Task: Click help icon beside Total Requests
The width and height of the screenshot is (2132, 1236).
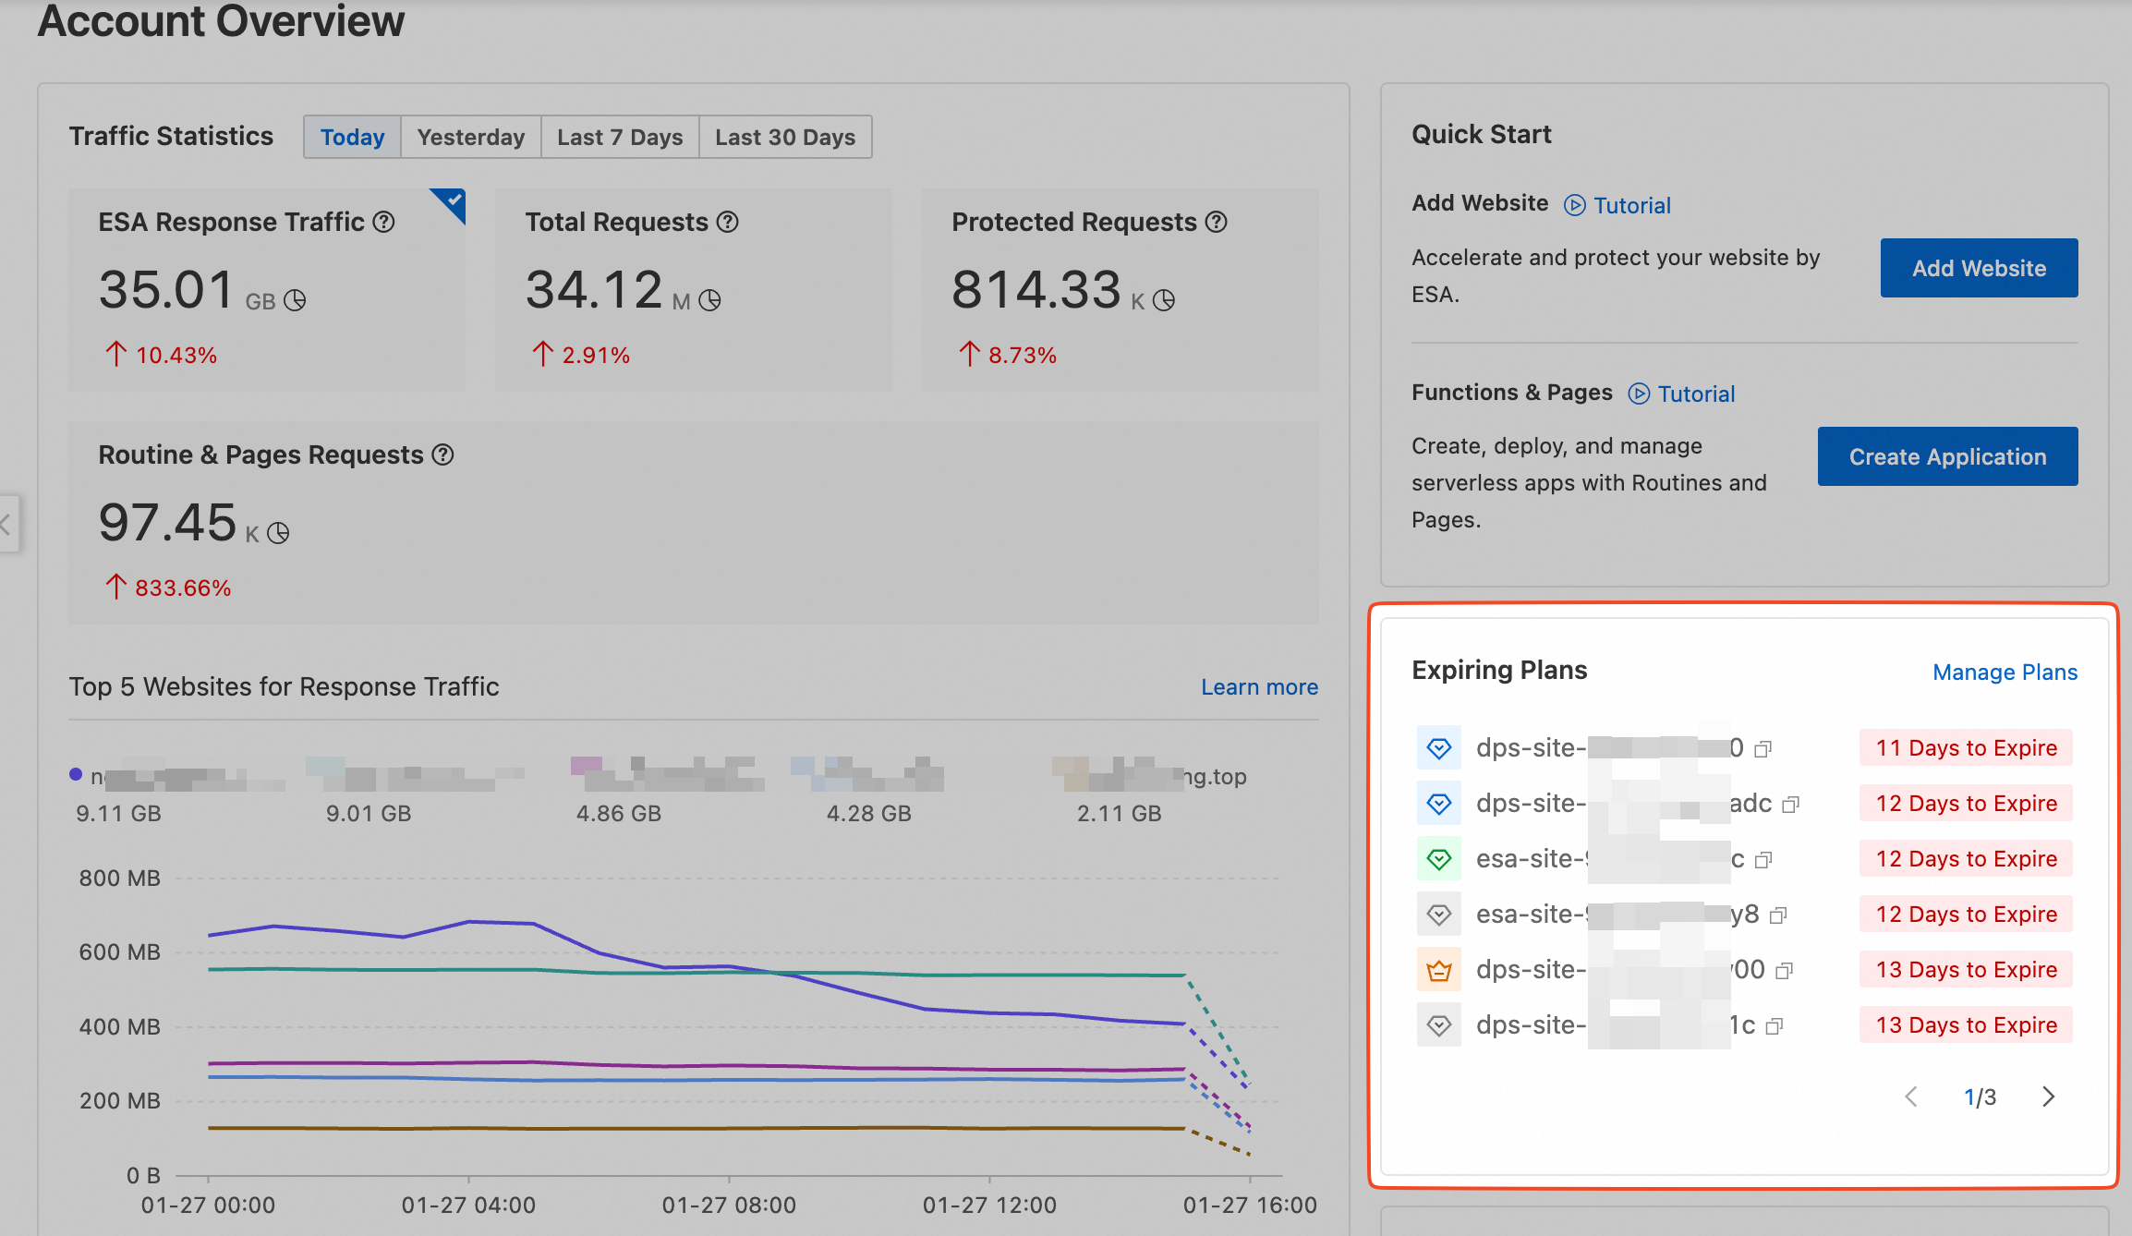Action: 728,222
